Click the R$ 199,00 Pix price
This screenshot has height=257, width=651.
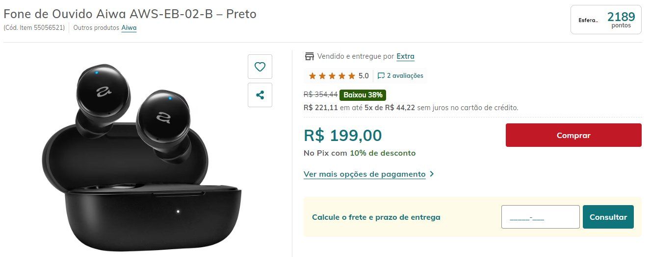[343, 135]
